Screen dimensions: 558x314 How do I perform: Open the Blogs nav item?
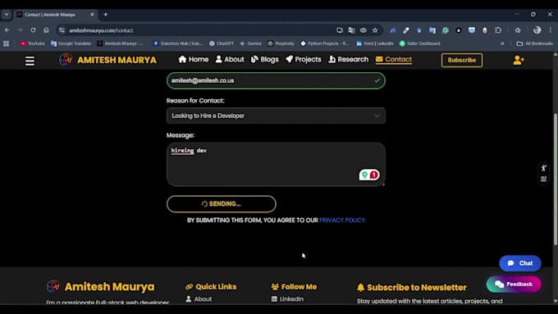click(x=265, y=59)
